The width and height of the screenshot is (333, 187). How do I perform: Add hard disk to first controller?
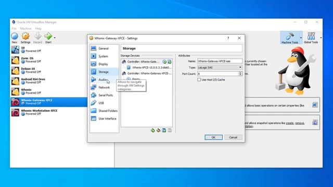tap(170, 62)
